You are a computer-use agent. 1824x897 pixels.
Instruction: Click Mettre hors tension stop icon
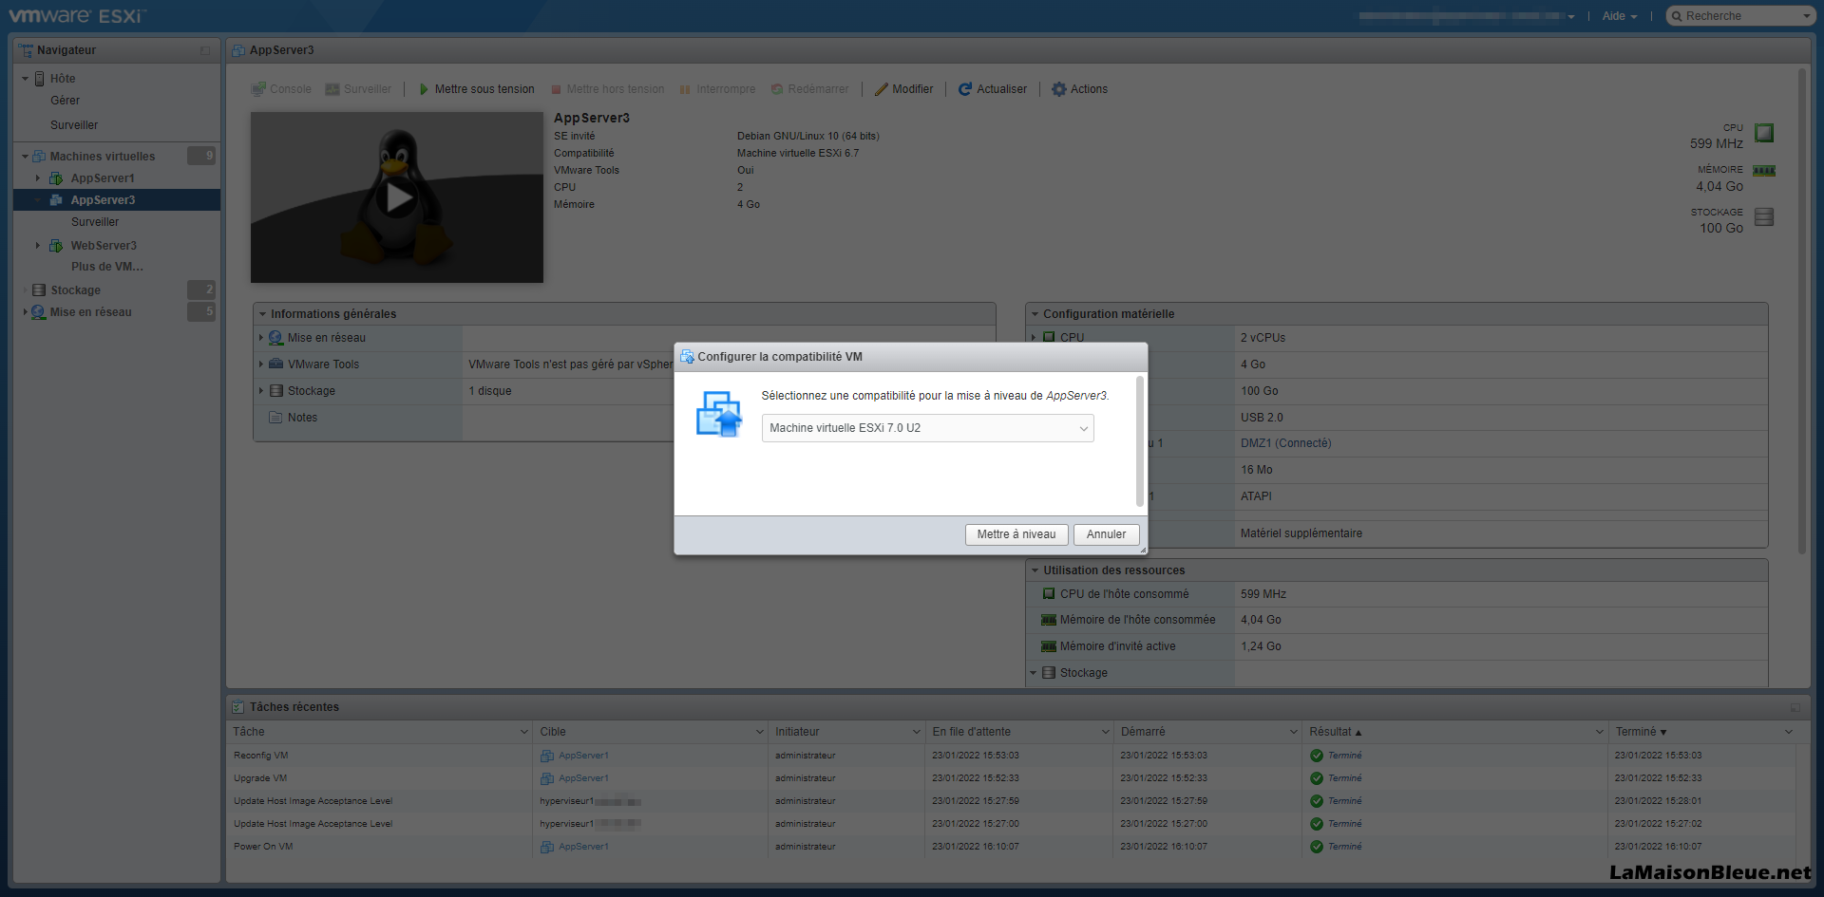pos(557,89)
